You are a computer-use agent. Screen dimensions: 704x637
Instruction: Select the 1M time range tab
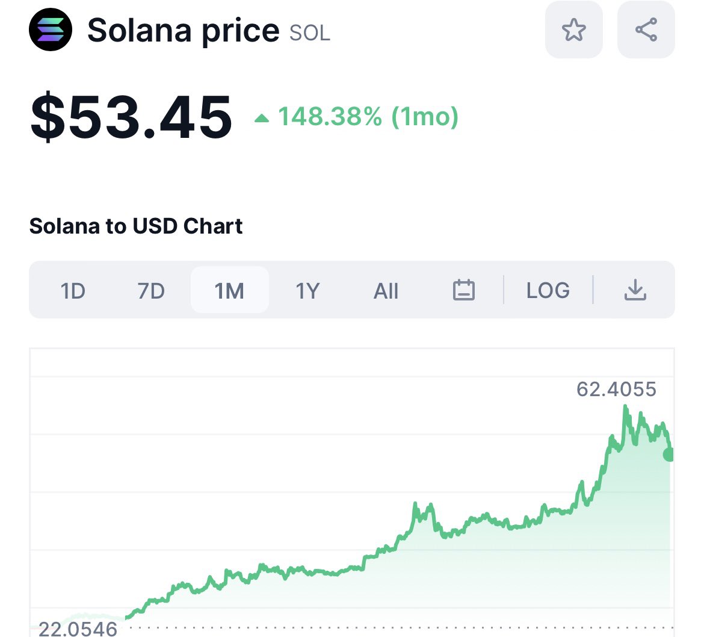229,290
